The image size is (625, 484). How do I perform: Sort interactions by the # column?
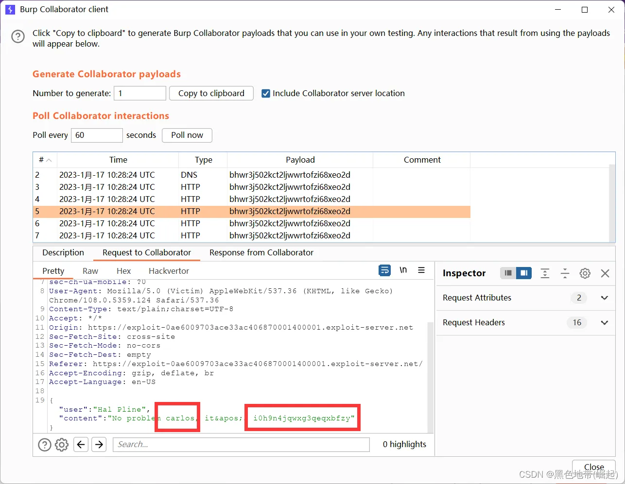pyautogui.click(x=45, y=160)
